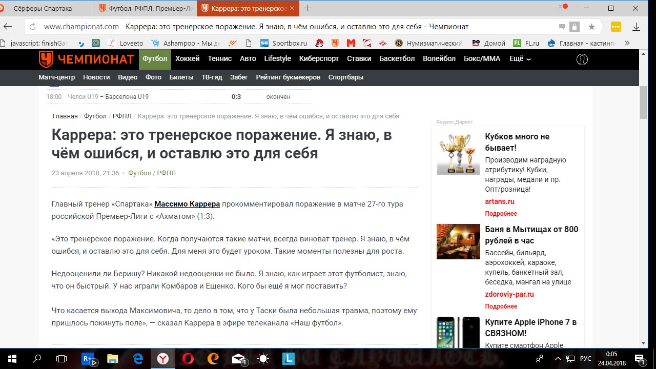Click the user profile icon in site header
This screenshot has width=656, height=369.
582,59
